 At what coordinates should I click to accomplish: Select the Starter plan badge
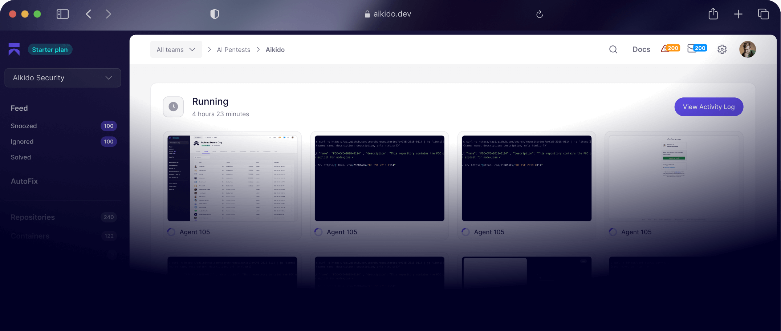tap(50, 49)
